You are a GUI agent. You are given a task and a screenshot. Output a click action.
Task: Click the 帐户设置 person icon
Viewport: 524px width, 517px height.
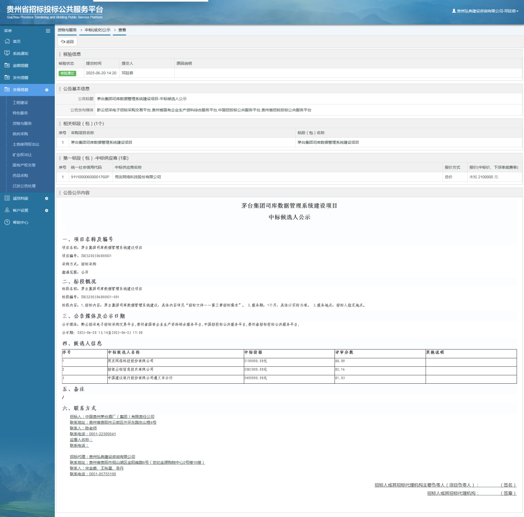tap(7, 210)
